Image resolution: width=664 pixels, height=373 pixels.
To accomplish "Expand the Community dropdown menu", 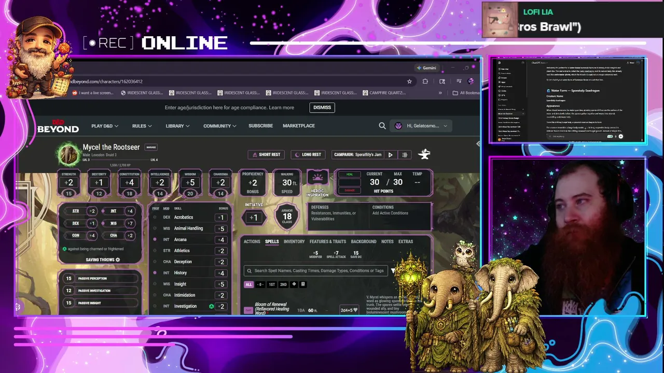I will pyautogui.click(x=220, y=126).
